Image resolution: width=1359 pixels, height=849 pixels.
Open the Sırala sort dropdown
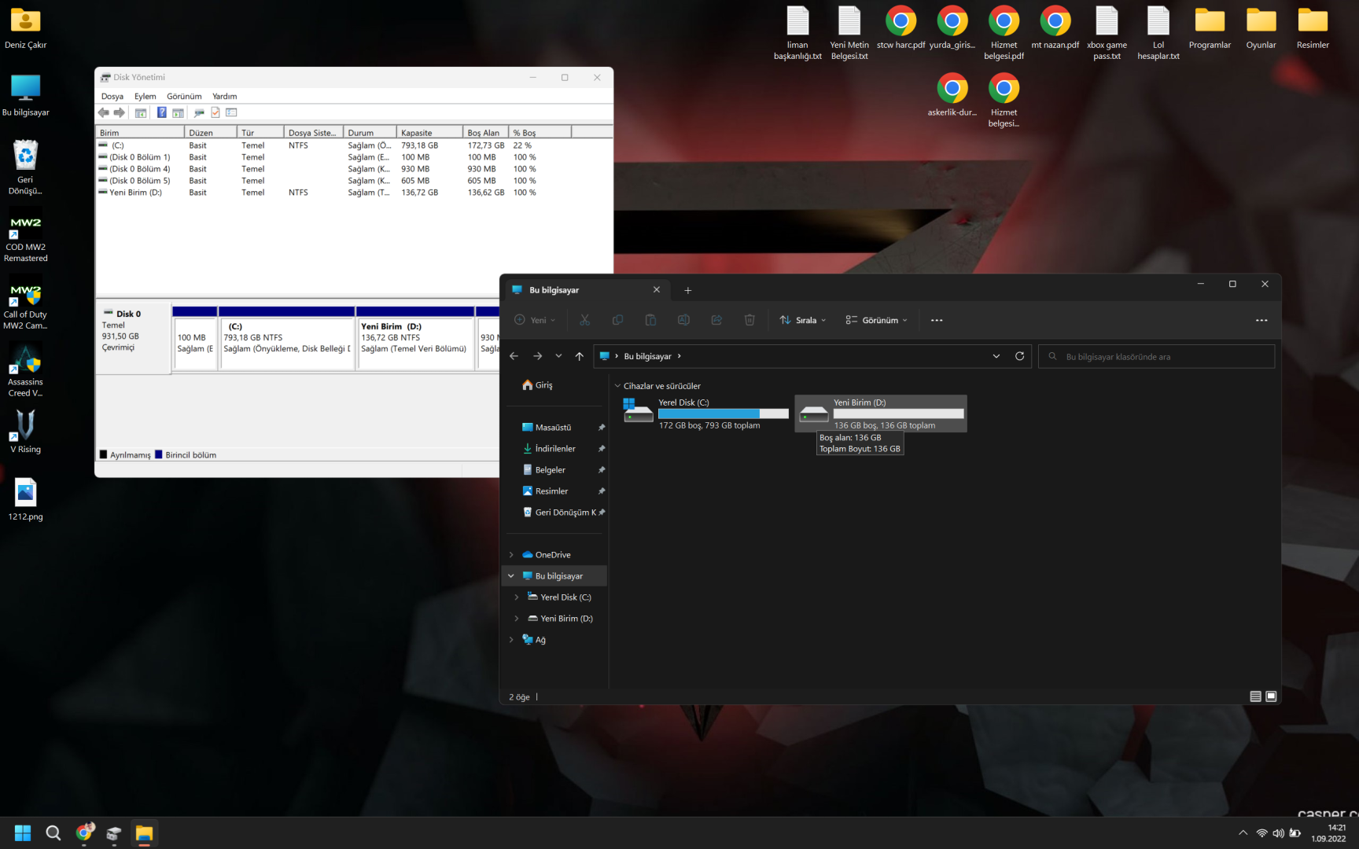[x=803, y=320]
